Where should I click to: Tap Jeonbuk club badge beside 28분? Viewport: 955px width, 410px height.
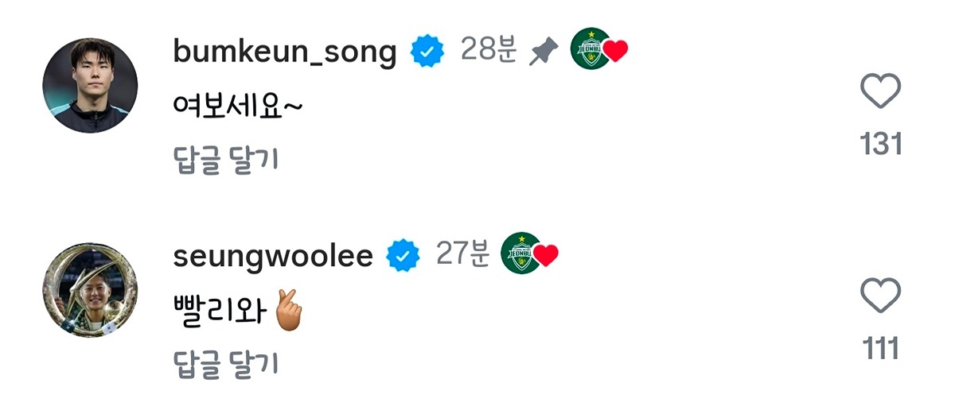point(591,49)
